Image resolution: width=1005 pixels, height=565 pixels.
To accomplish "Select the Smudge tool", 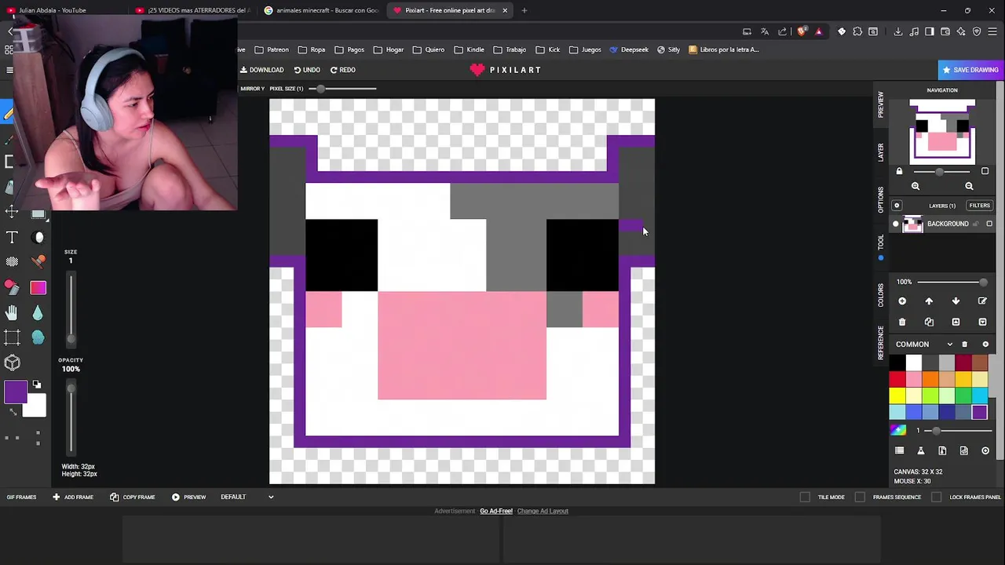I will 38,337.
